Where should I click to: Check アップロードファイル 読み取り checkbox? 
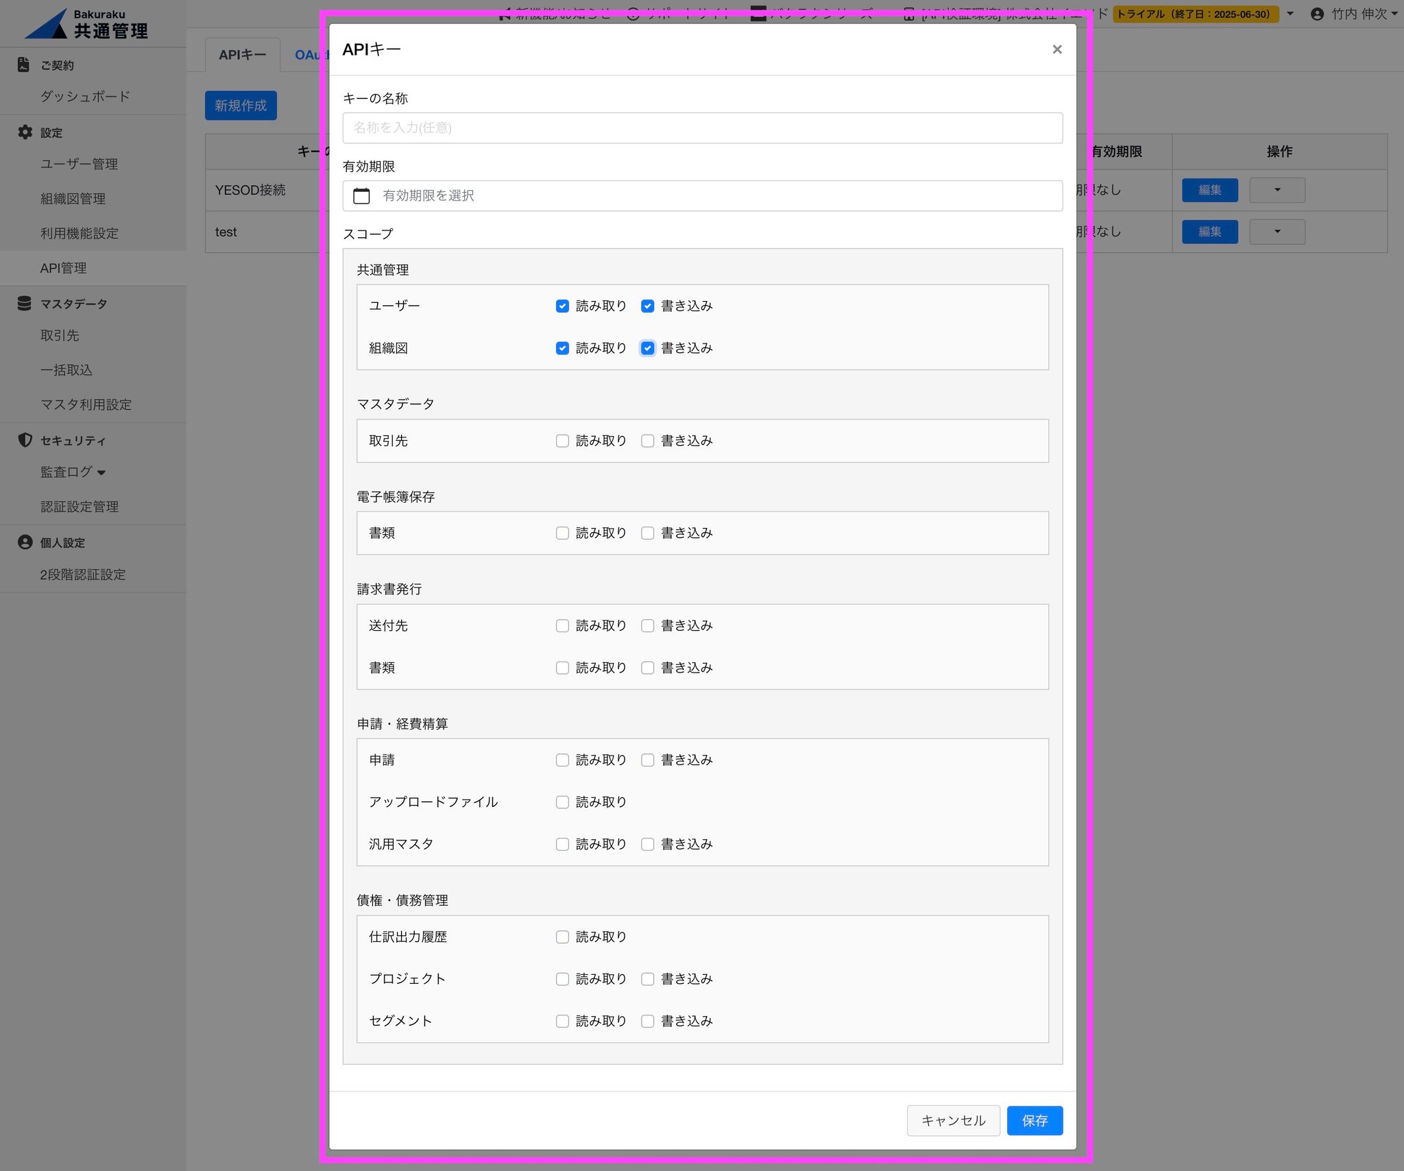[562, 802]
